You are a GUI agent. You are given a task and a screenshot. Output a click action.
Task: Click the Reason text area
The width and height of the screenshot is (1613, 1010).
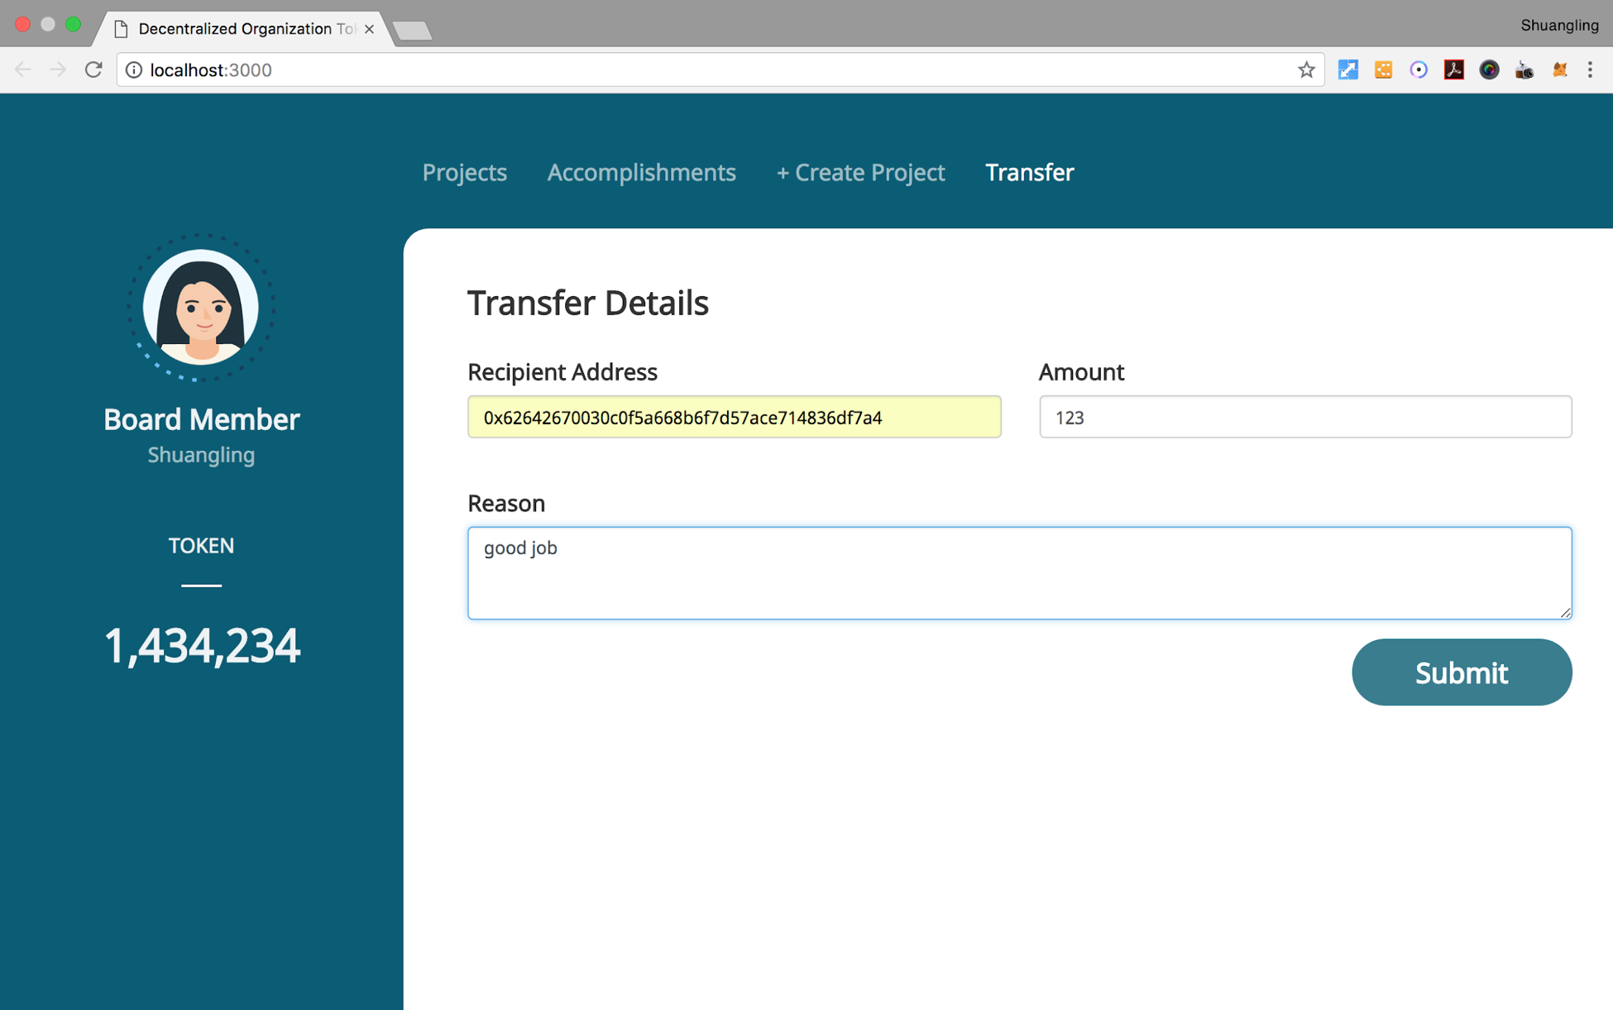pos(1018,572)
